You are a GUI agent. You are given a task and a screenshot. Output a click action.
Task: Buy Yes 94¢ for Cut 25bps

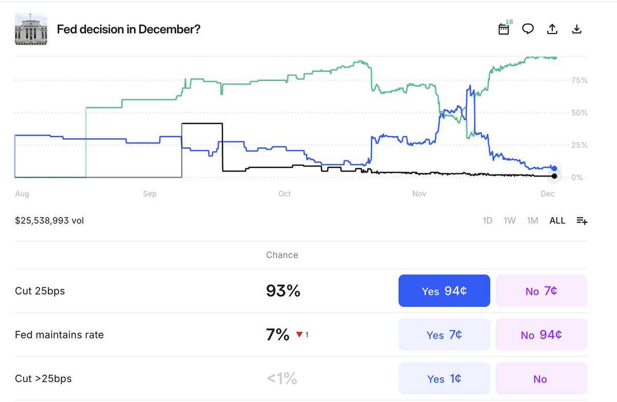[x=444, y=291]
